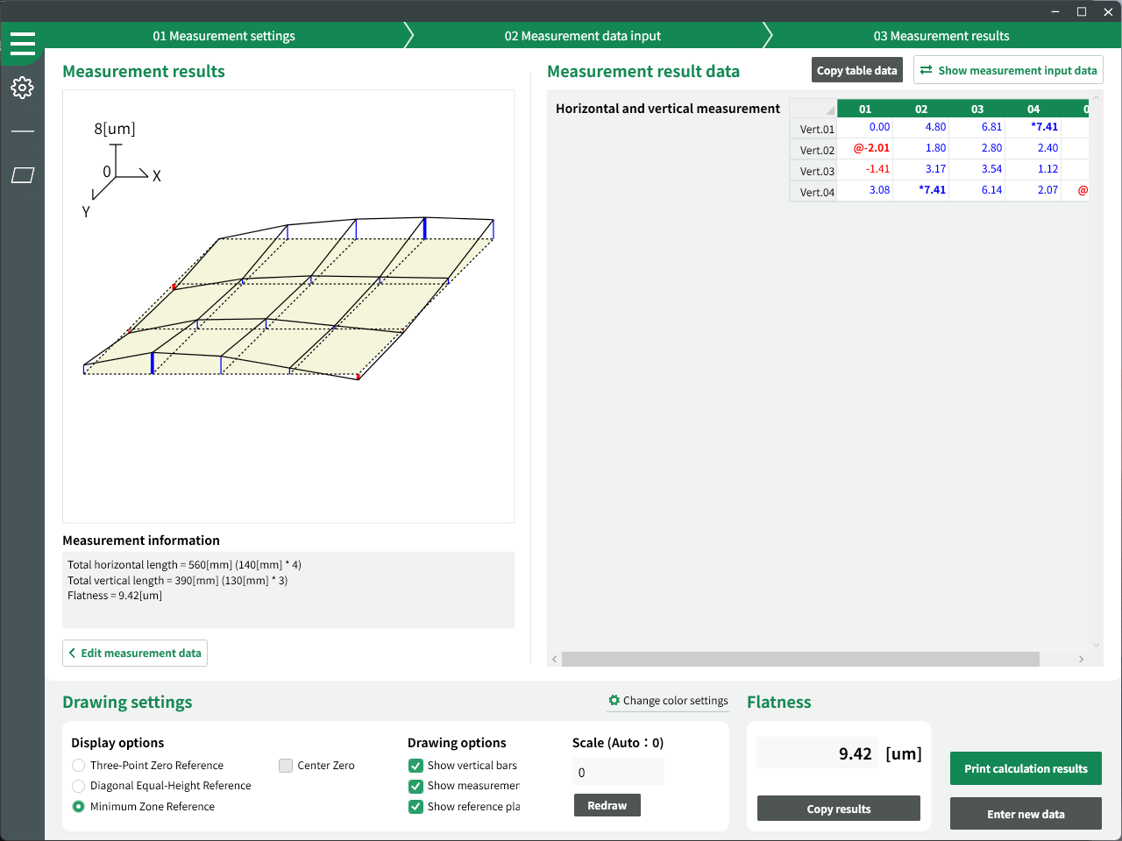Click the down arrow of table vertical scrollbar
The width and height of the screenshot is (1122, 841).
coord(1096,646)
